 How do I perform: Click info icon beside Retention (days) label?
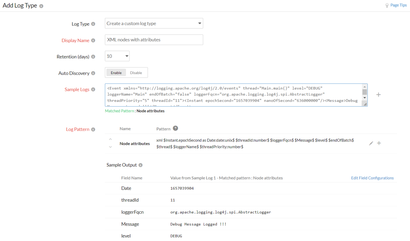[x=93, y=57]
